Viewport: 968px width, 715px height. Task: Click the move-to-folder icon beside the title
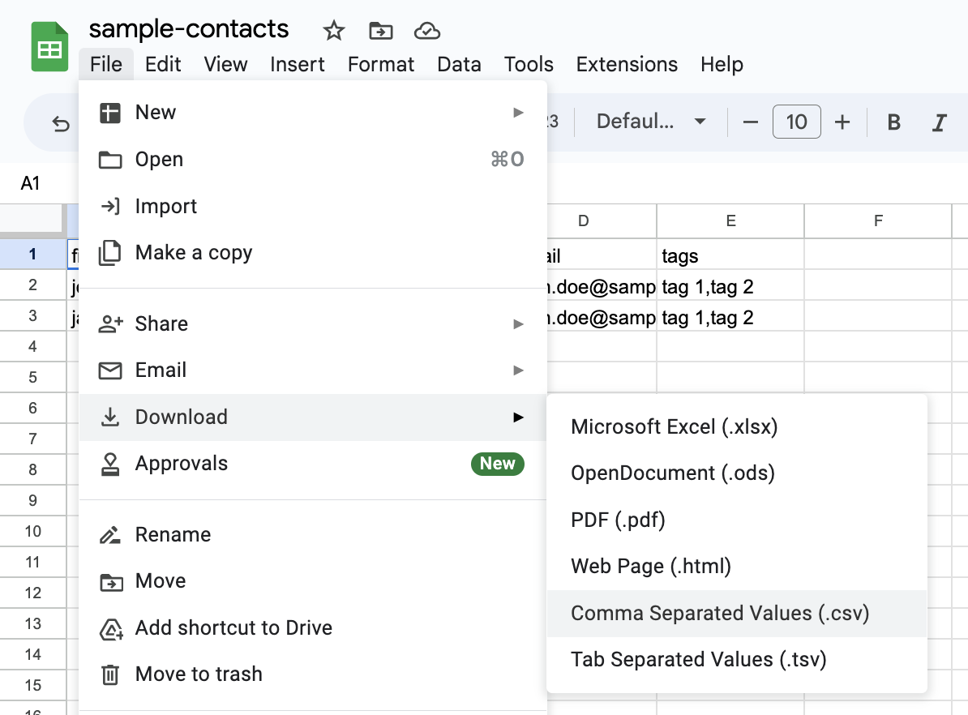click(x=380, y=31)
